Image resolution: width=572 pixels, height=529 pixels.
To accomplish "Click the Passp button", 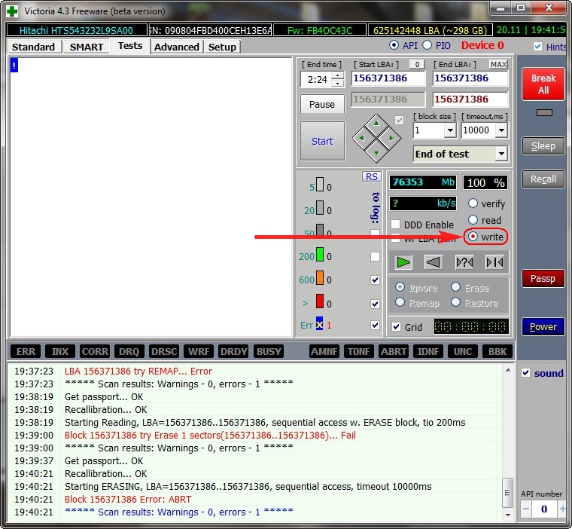I will click(543, 279).
